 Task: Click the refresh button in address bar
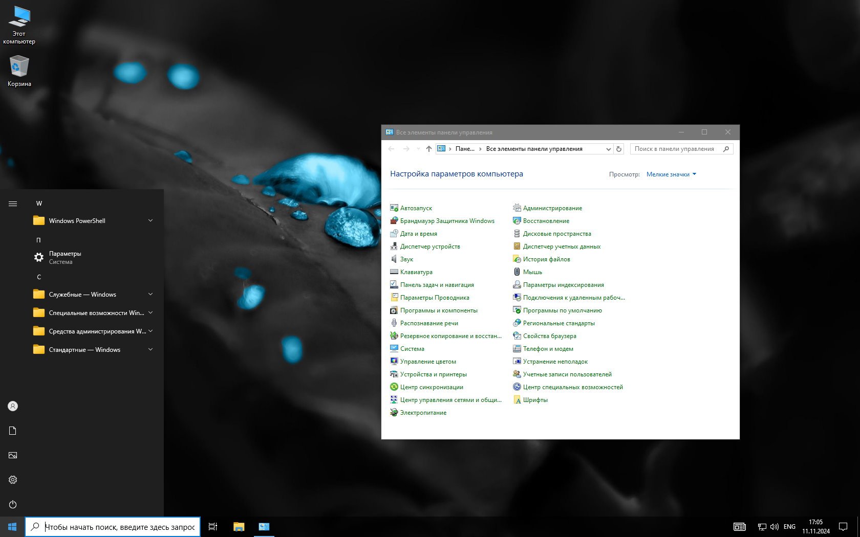(x=619, y=149)
